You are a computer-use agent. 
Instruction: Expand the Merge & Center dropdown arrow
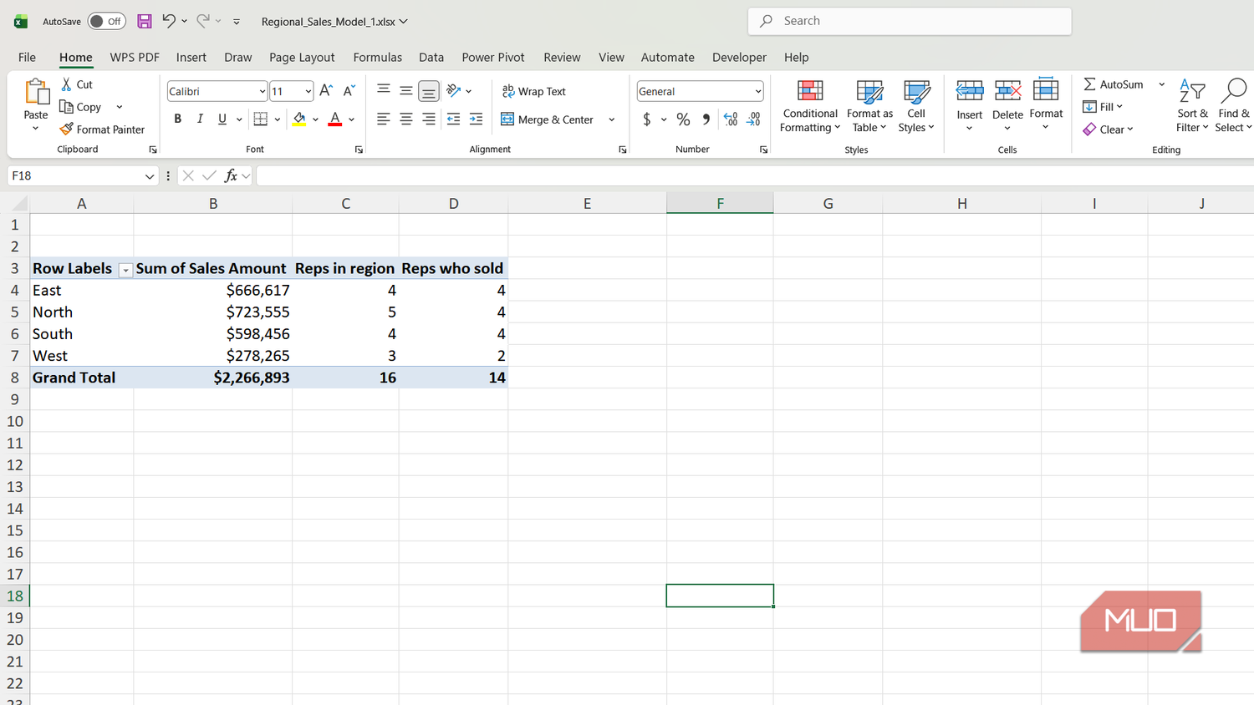(612, 119)
